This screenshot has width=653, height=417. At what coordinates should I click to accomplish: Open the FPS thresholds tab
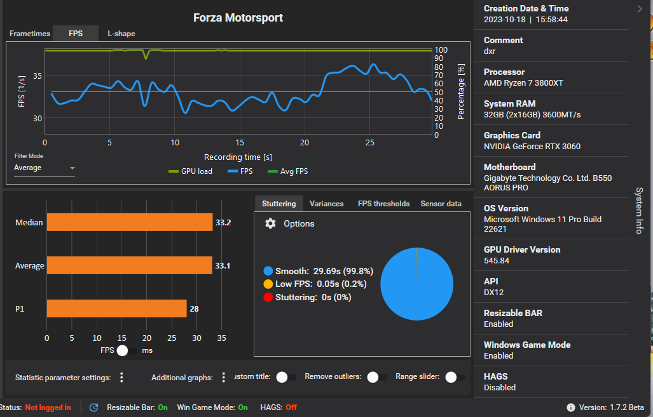pos(383,204)
